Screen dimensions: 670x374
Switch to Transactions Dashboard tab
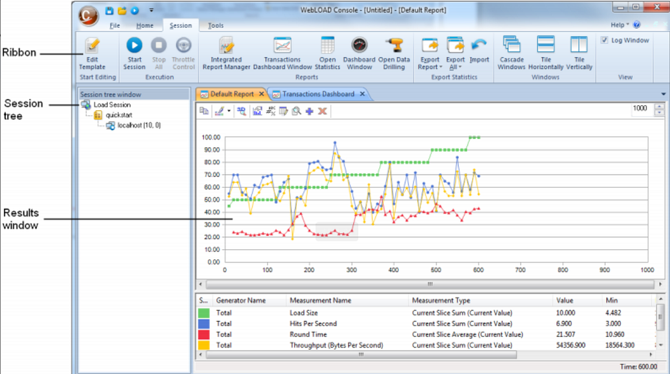tap(318, 94)
